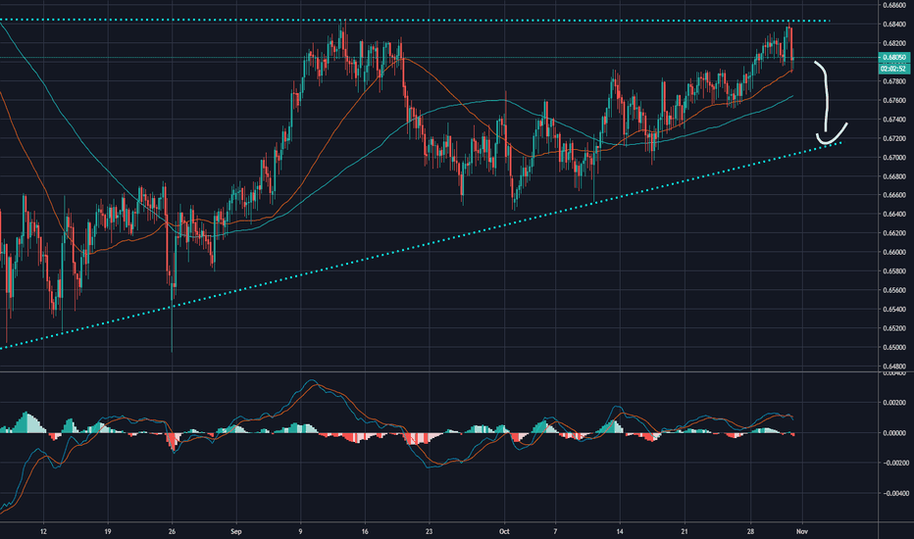Click the 0.00000 MACD zero level label
Viewport: 914px width, 539px height.
click(x=894, y=433)
